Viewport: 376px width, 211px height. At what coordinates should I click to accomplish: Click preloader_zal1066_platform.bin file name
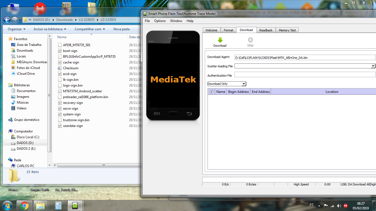[x=86, y=97]
